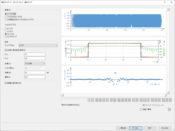Open the 計算 フィルタ長 dropdown
The image size is (175, 131).
[35, 63]
